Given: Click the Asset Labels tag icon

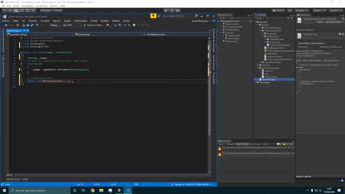Looking at the screenshot, I should click(342, 181).
